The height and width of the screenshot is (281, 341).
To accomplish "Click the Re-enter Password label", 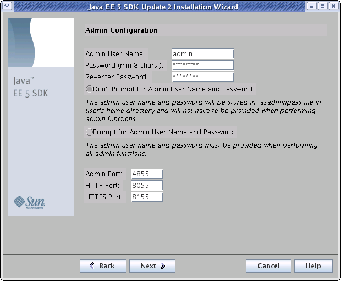I will pos(117,77).
